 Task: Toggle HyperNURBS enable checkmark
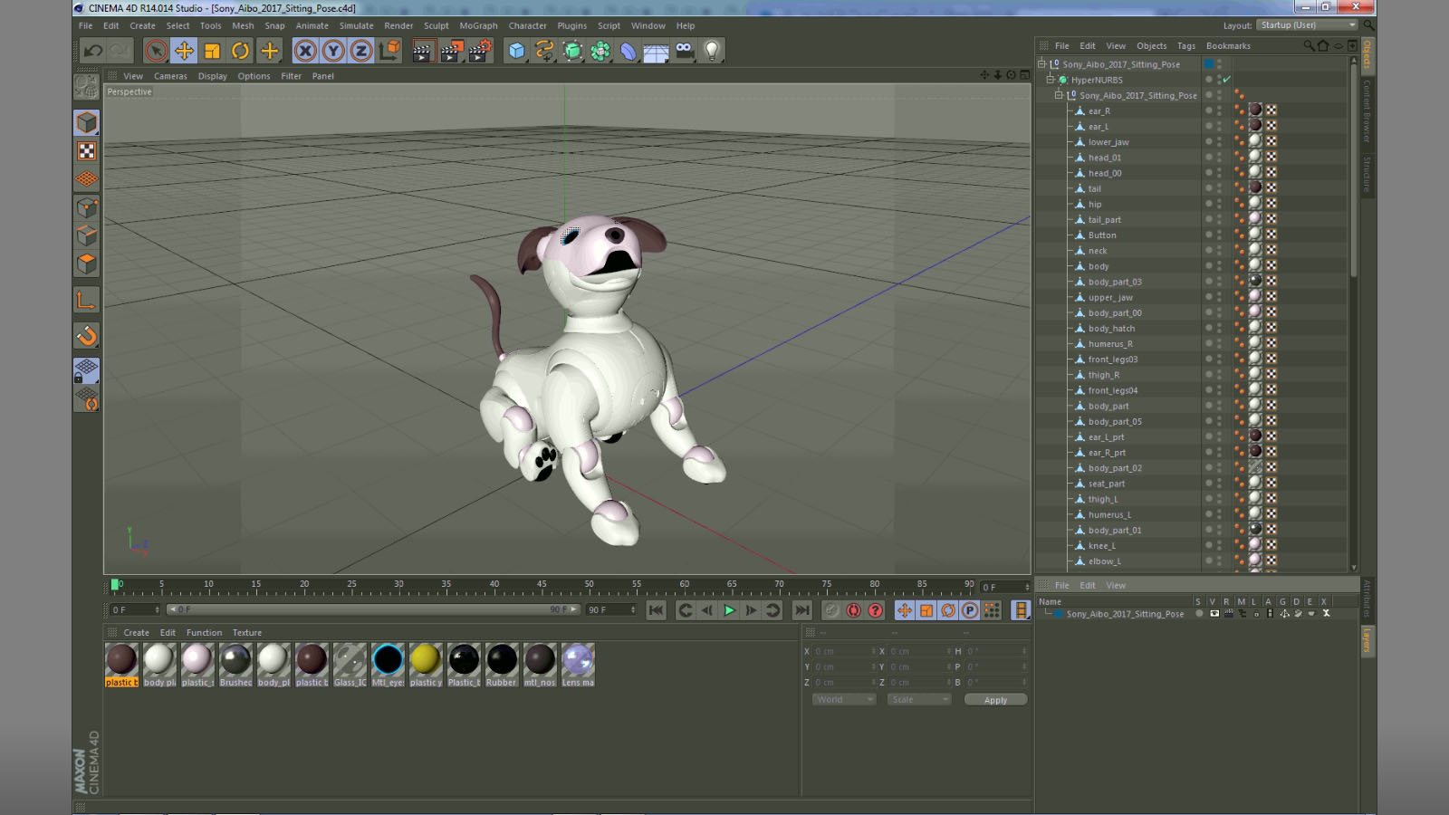click(1227, 80)
